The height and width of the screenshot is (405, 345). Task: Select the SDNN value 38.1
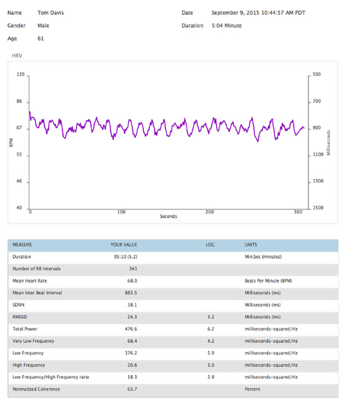132,305
